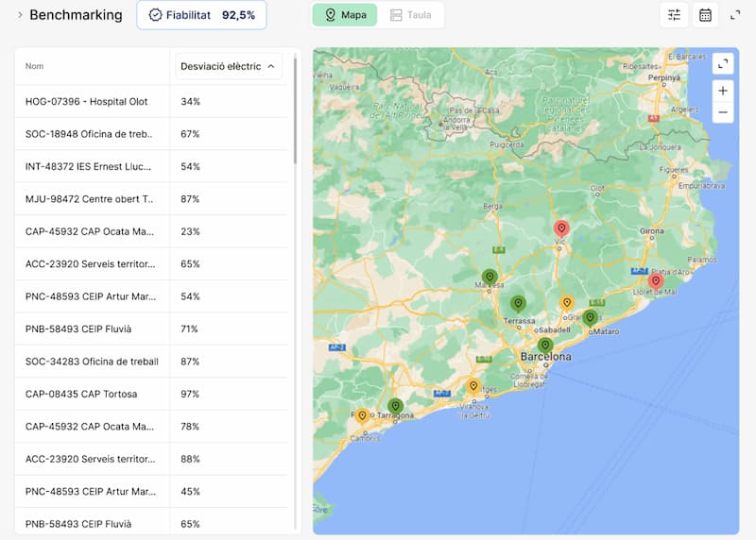Select the yellow marker near Sitges
756x540 pixels.
tap(473, 387)
